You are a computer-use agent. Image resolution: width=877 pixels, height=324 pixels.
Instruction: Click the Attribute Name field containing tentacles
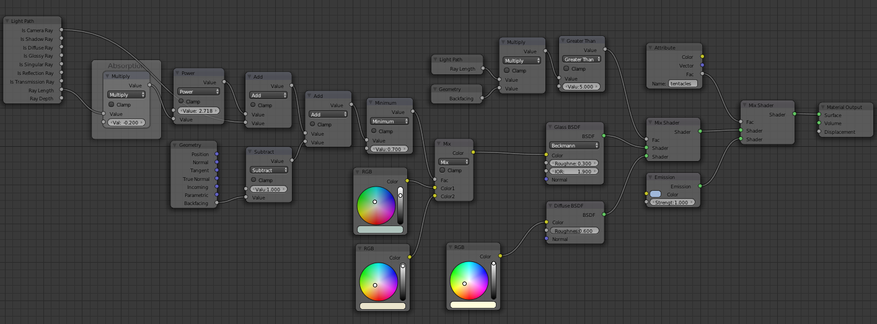[682, 83]
